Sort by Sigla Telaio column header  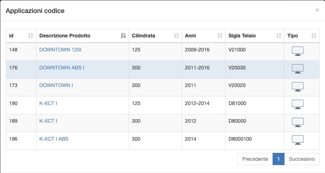tap(255, 36)
